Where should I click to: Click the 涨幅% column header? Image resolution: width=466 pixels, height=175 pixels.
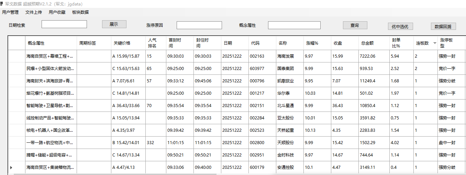317,43
